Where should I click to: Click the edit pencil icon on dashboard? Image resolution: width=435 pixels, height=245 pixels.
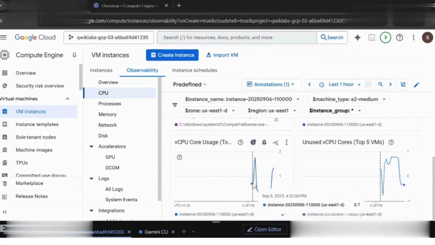click(416, 85)
